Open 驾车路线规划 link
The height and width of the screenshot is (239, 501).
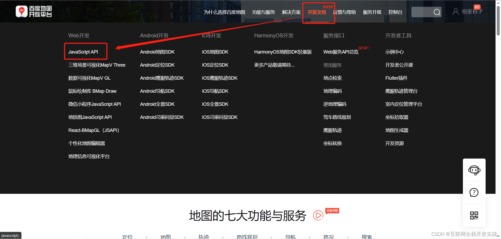tap(337, 117)
